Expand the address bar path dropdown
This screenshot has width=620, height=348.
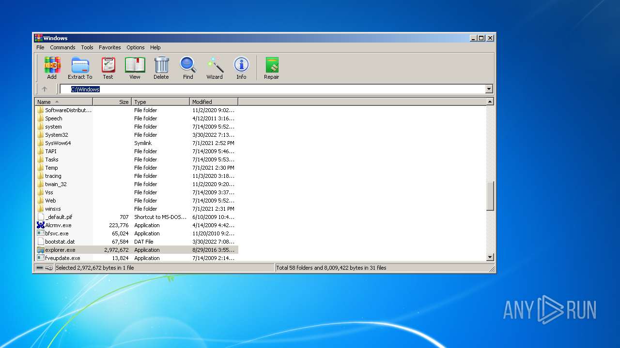pos(489,89)
